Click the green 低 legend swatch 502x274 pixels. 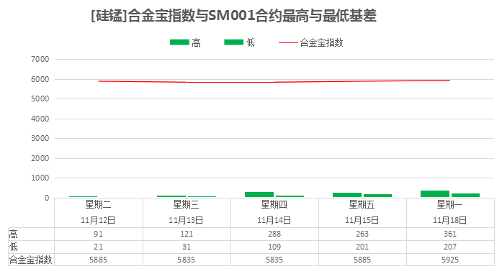click(x=233, y=42)
